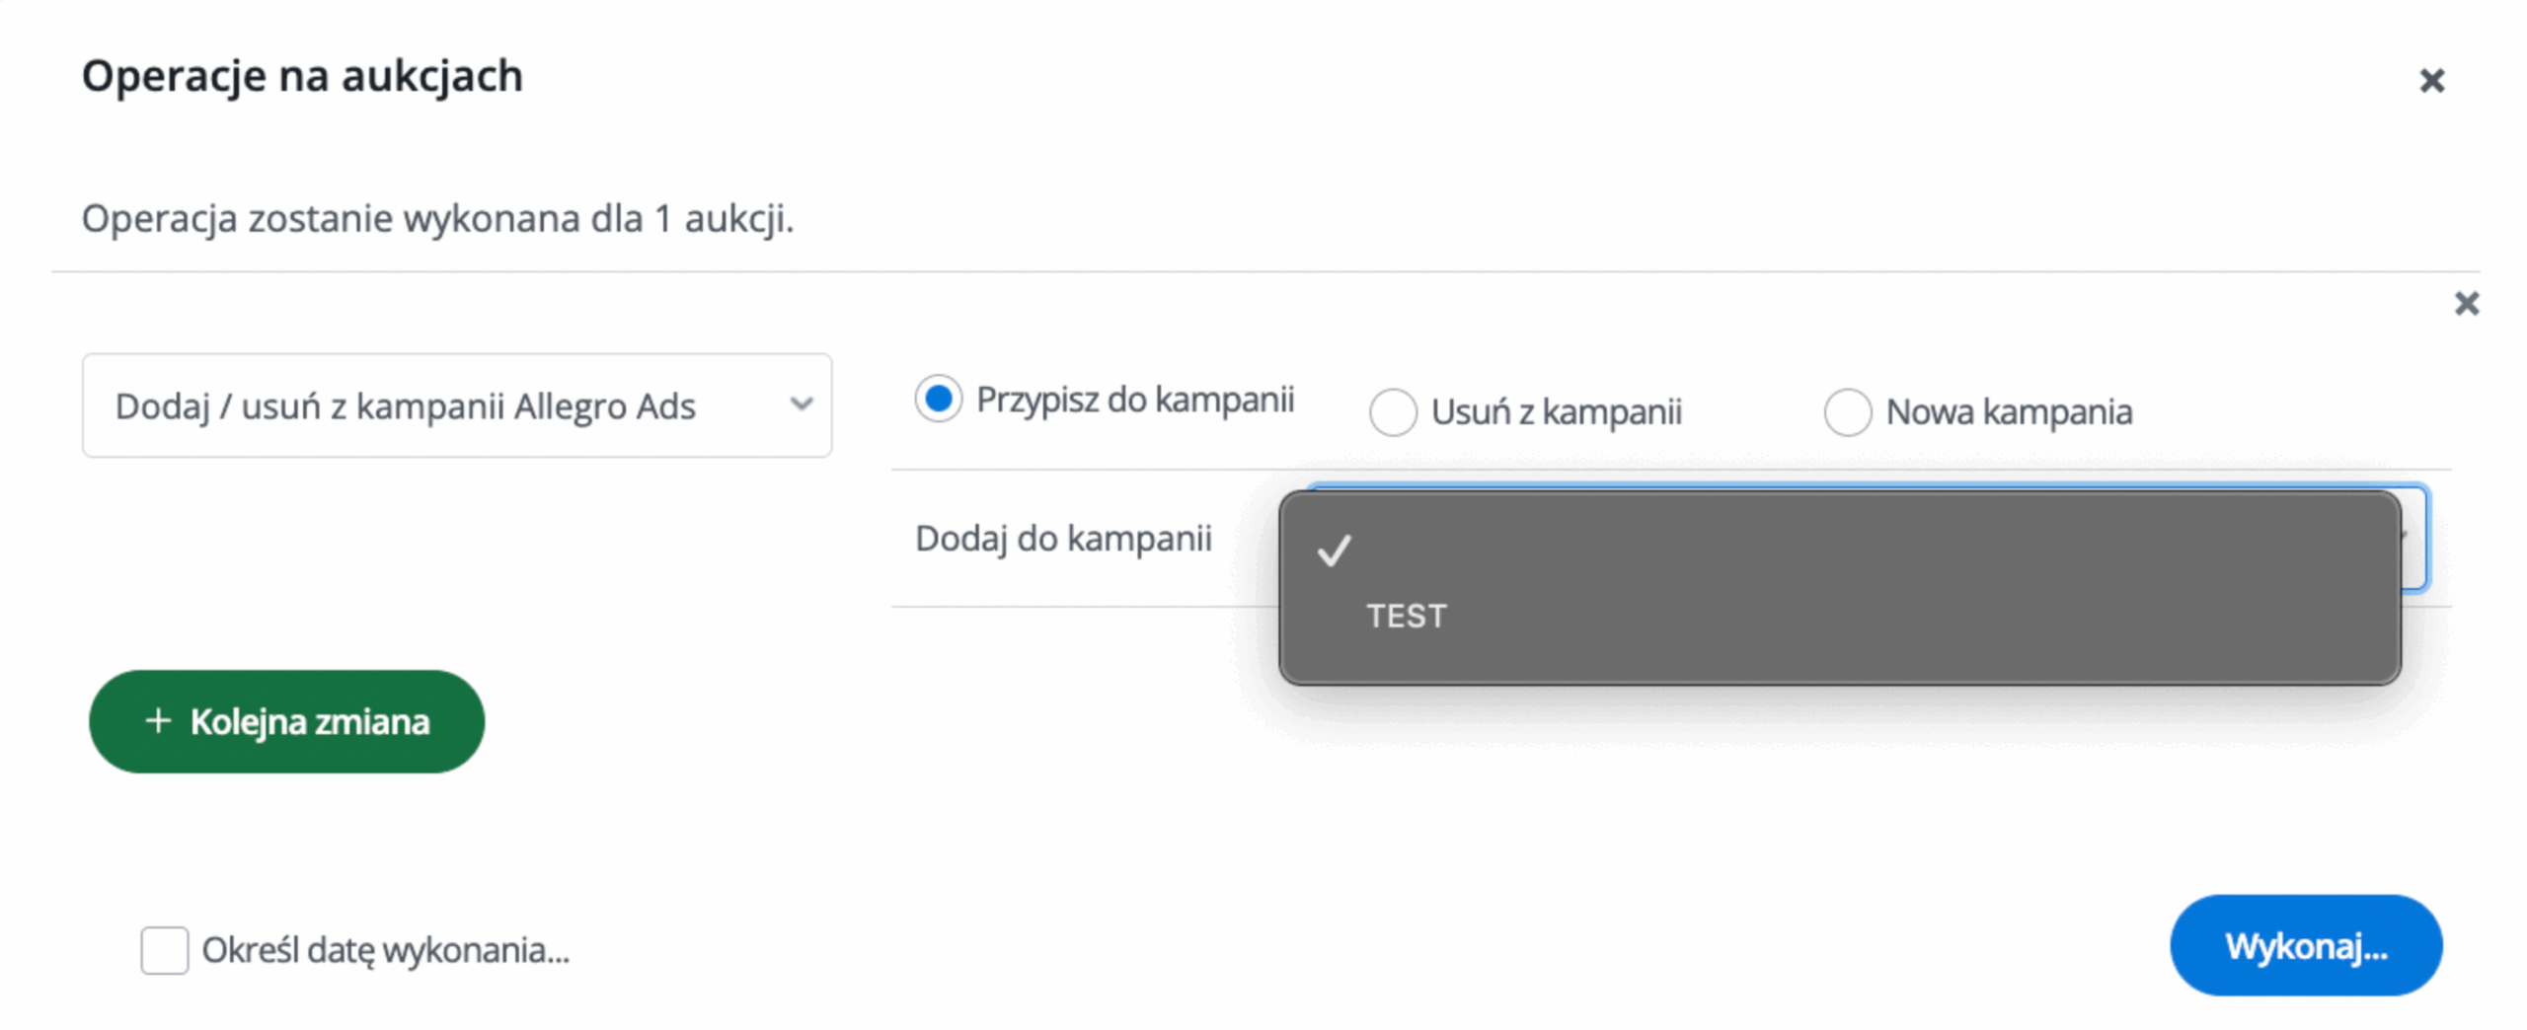This screenshot has width=2527, height=1030.
Task: Select the TEST campaign from the list
Action: tap(1406, 617)
